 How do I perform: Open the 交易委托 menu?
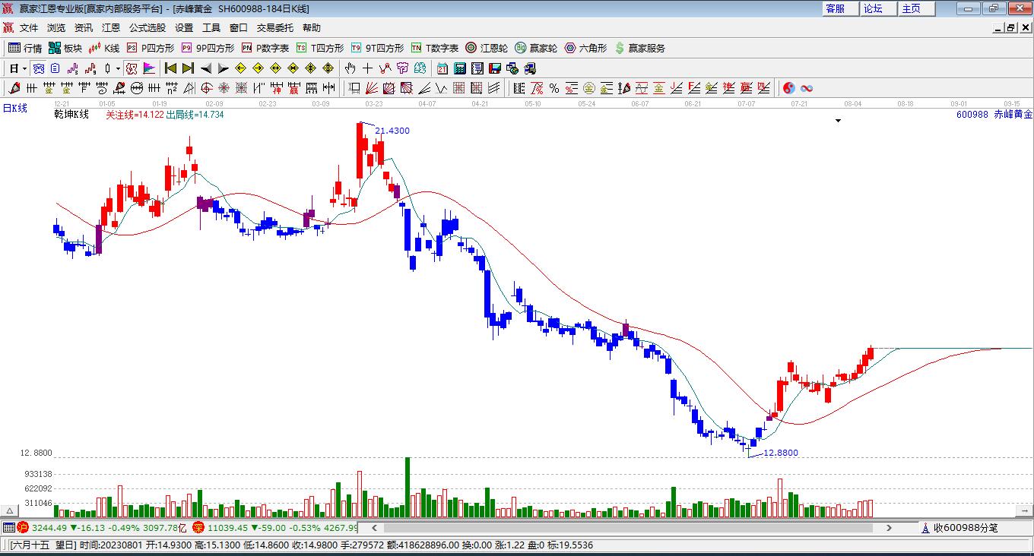coord(275,28)
